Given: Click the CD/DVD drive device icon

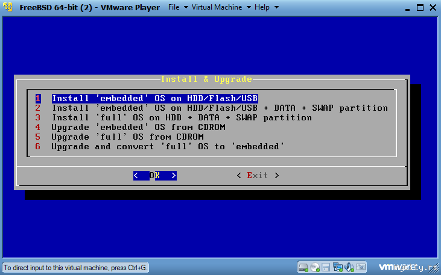Looking at the screenshot, I should (315, 267).
